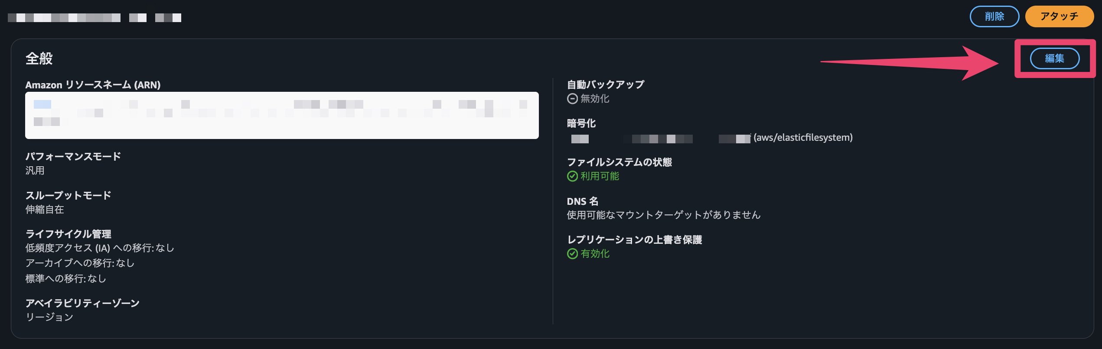Click the 編集 (Edit) button

click(x=1054, y=58)
